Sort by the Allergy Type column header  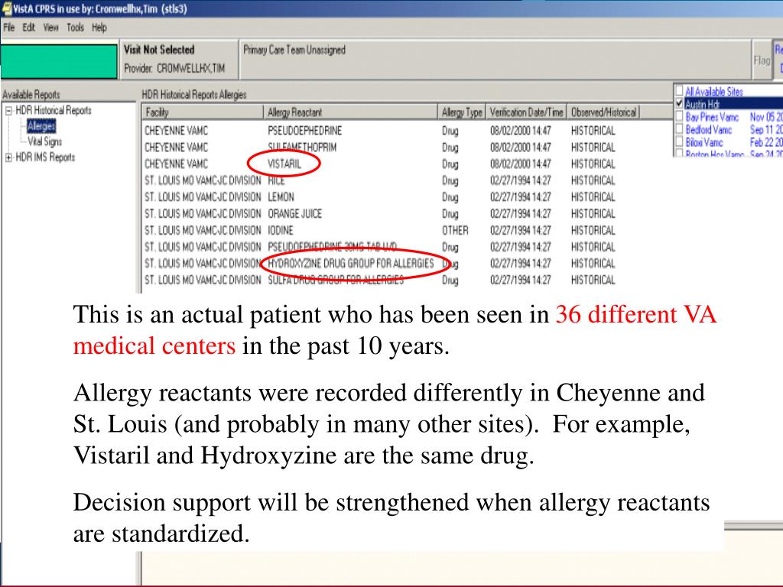click(462, 112)
